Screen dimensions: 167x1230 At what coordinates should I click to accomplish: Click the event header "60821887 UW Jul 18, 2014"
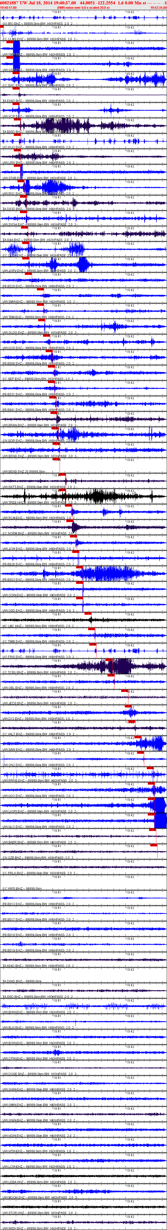point(24,3)
